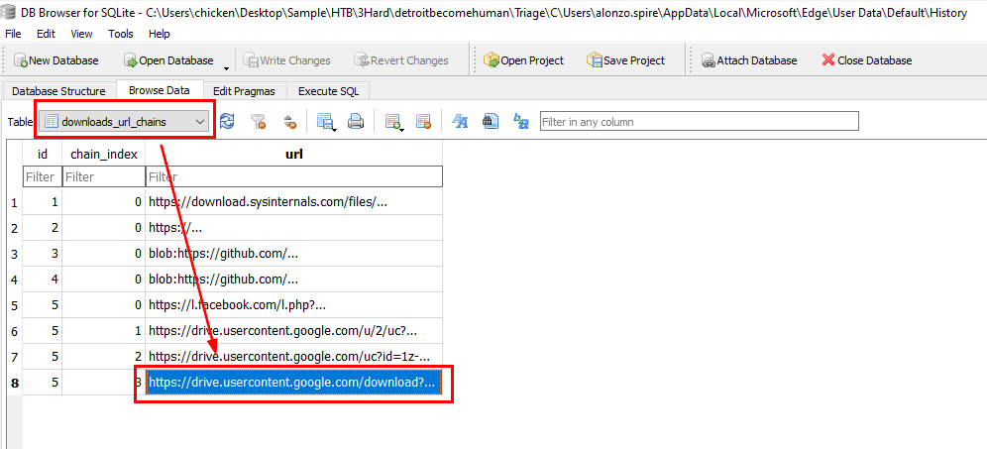The height and width of the screenshot is (449, 987).
Task: Select the drive.usercontent.google.com/download url cell
Action: pyautogui.click(x=294, y=383)
